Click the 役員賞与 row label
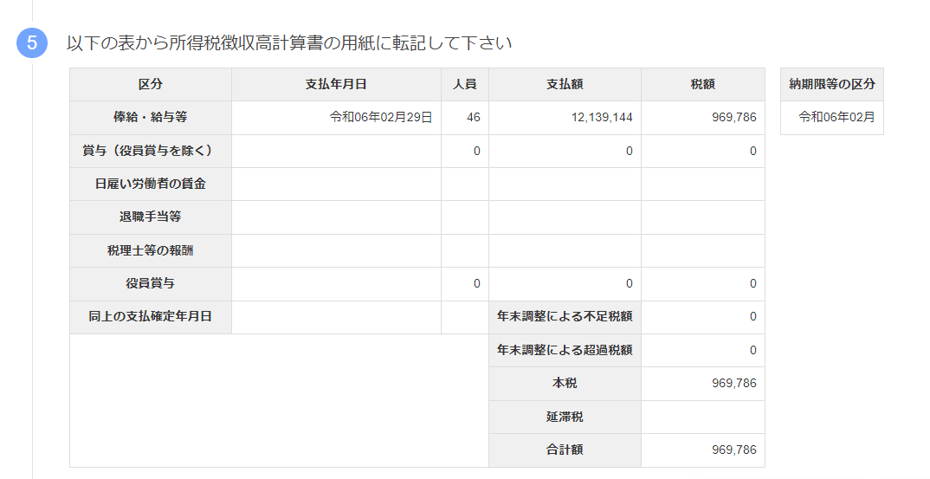This screenshot has width=930, height=479. tap(151, 284)
